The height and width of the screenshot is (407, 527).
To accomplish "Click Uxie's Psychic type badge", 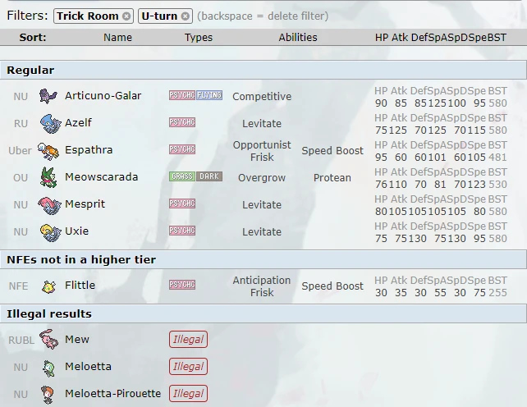I will coord(182,231).
